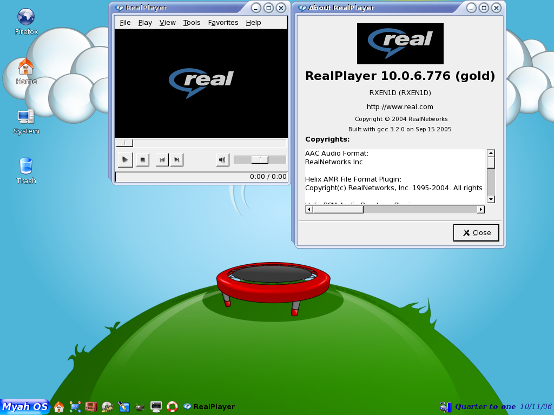This screenshot has width=554, height=415.
Task: Click the RXEN1D (RXEN1D) text
Action: point(400,93)
